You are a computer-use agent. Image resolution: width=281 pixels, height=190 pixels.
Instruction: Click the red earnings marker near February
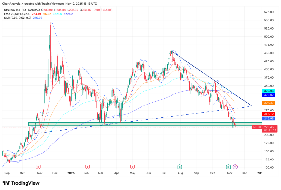[88, 166]
